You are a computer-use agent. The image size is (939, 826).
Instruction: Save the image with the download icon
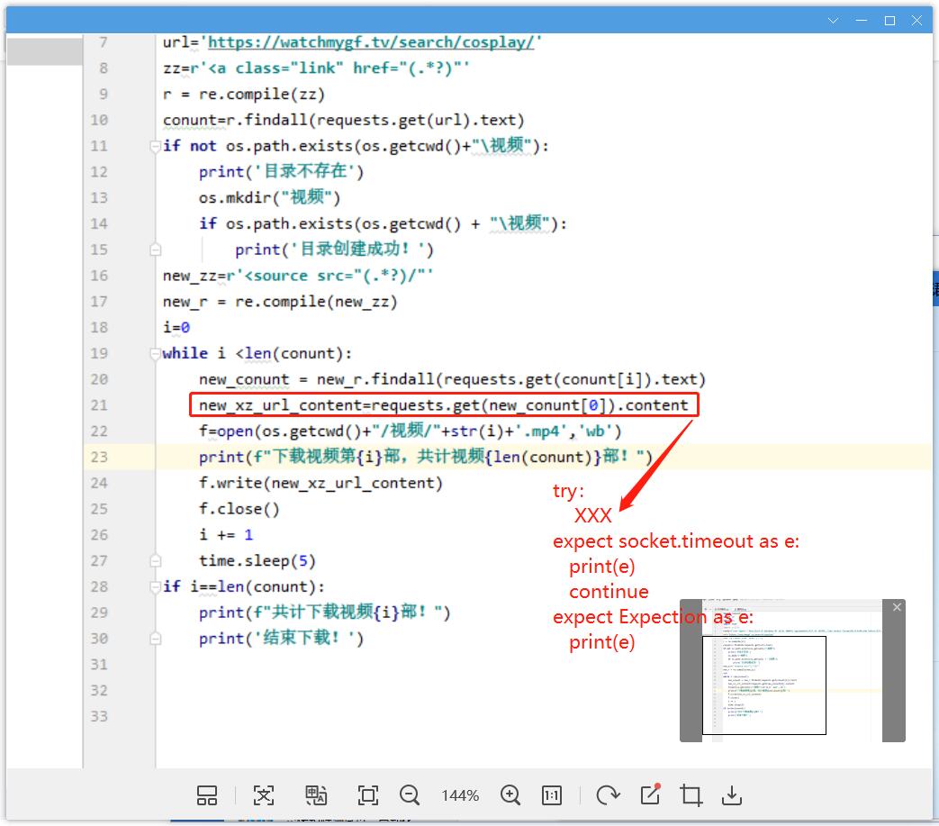[x=733, y=795]
